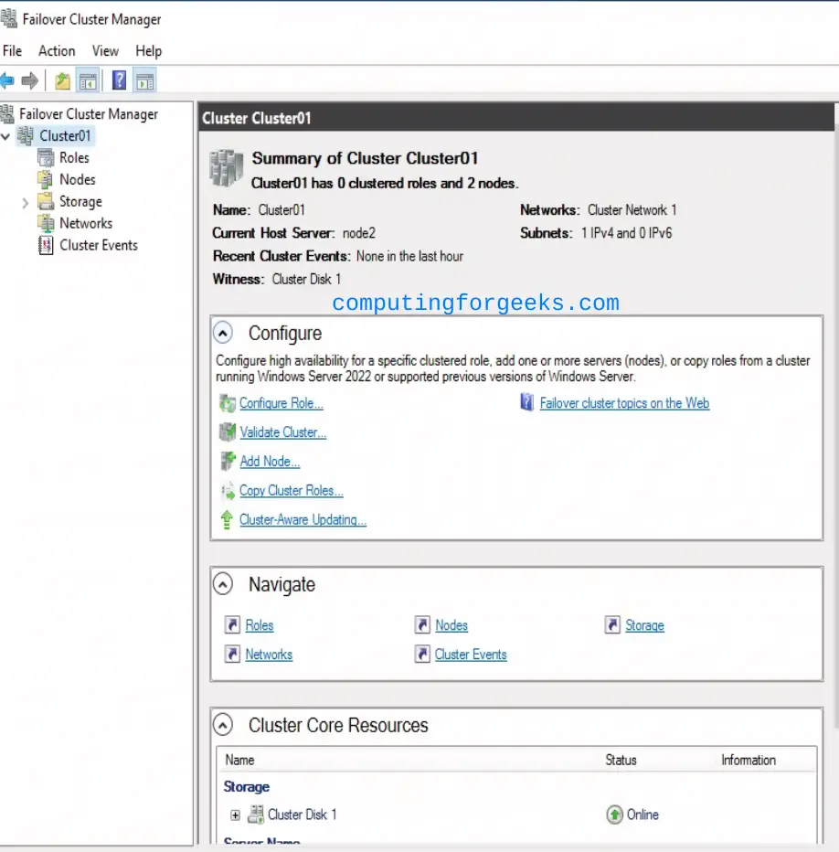Click the Add Node icon
This screenshot has width=839, height=852.
(228, 461)
